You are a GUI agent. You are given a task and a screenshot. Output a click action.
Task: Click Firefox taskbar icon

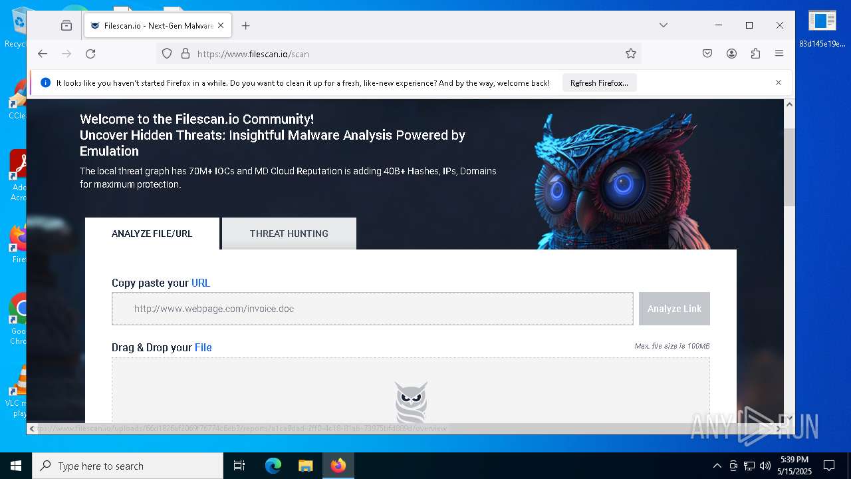coord(338,466)
